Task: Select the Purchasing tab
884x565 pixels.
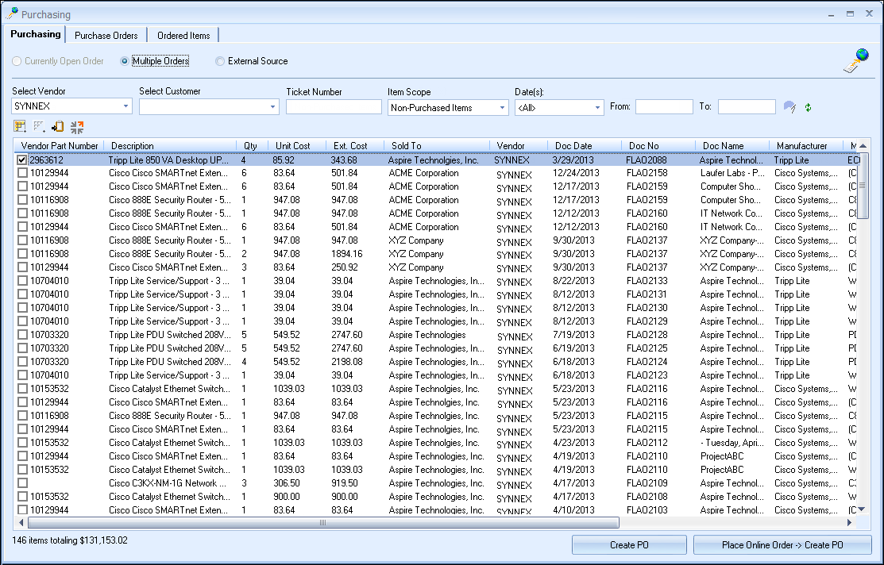Action: click(36, 34)
